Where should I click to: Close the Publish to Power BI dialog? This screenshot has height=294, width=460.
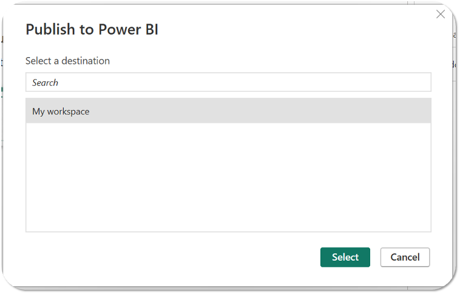pyautogui.click(x=441, y=14)
